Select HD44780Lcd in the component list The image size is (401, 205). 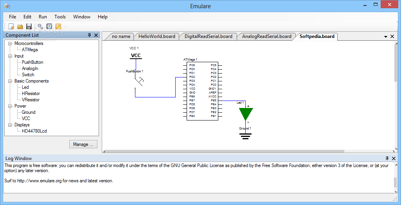coord(34,131)
